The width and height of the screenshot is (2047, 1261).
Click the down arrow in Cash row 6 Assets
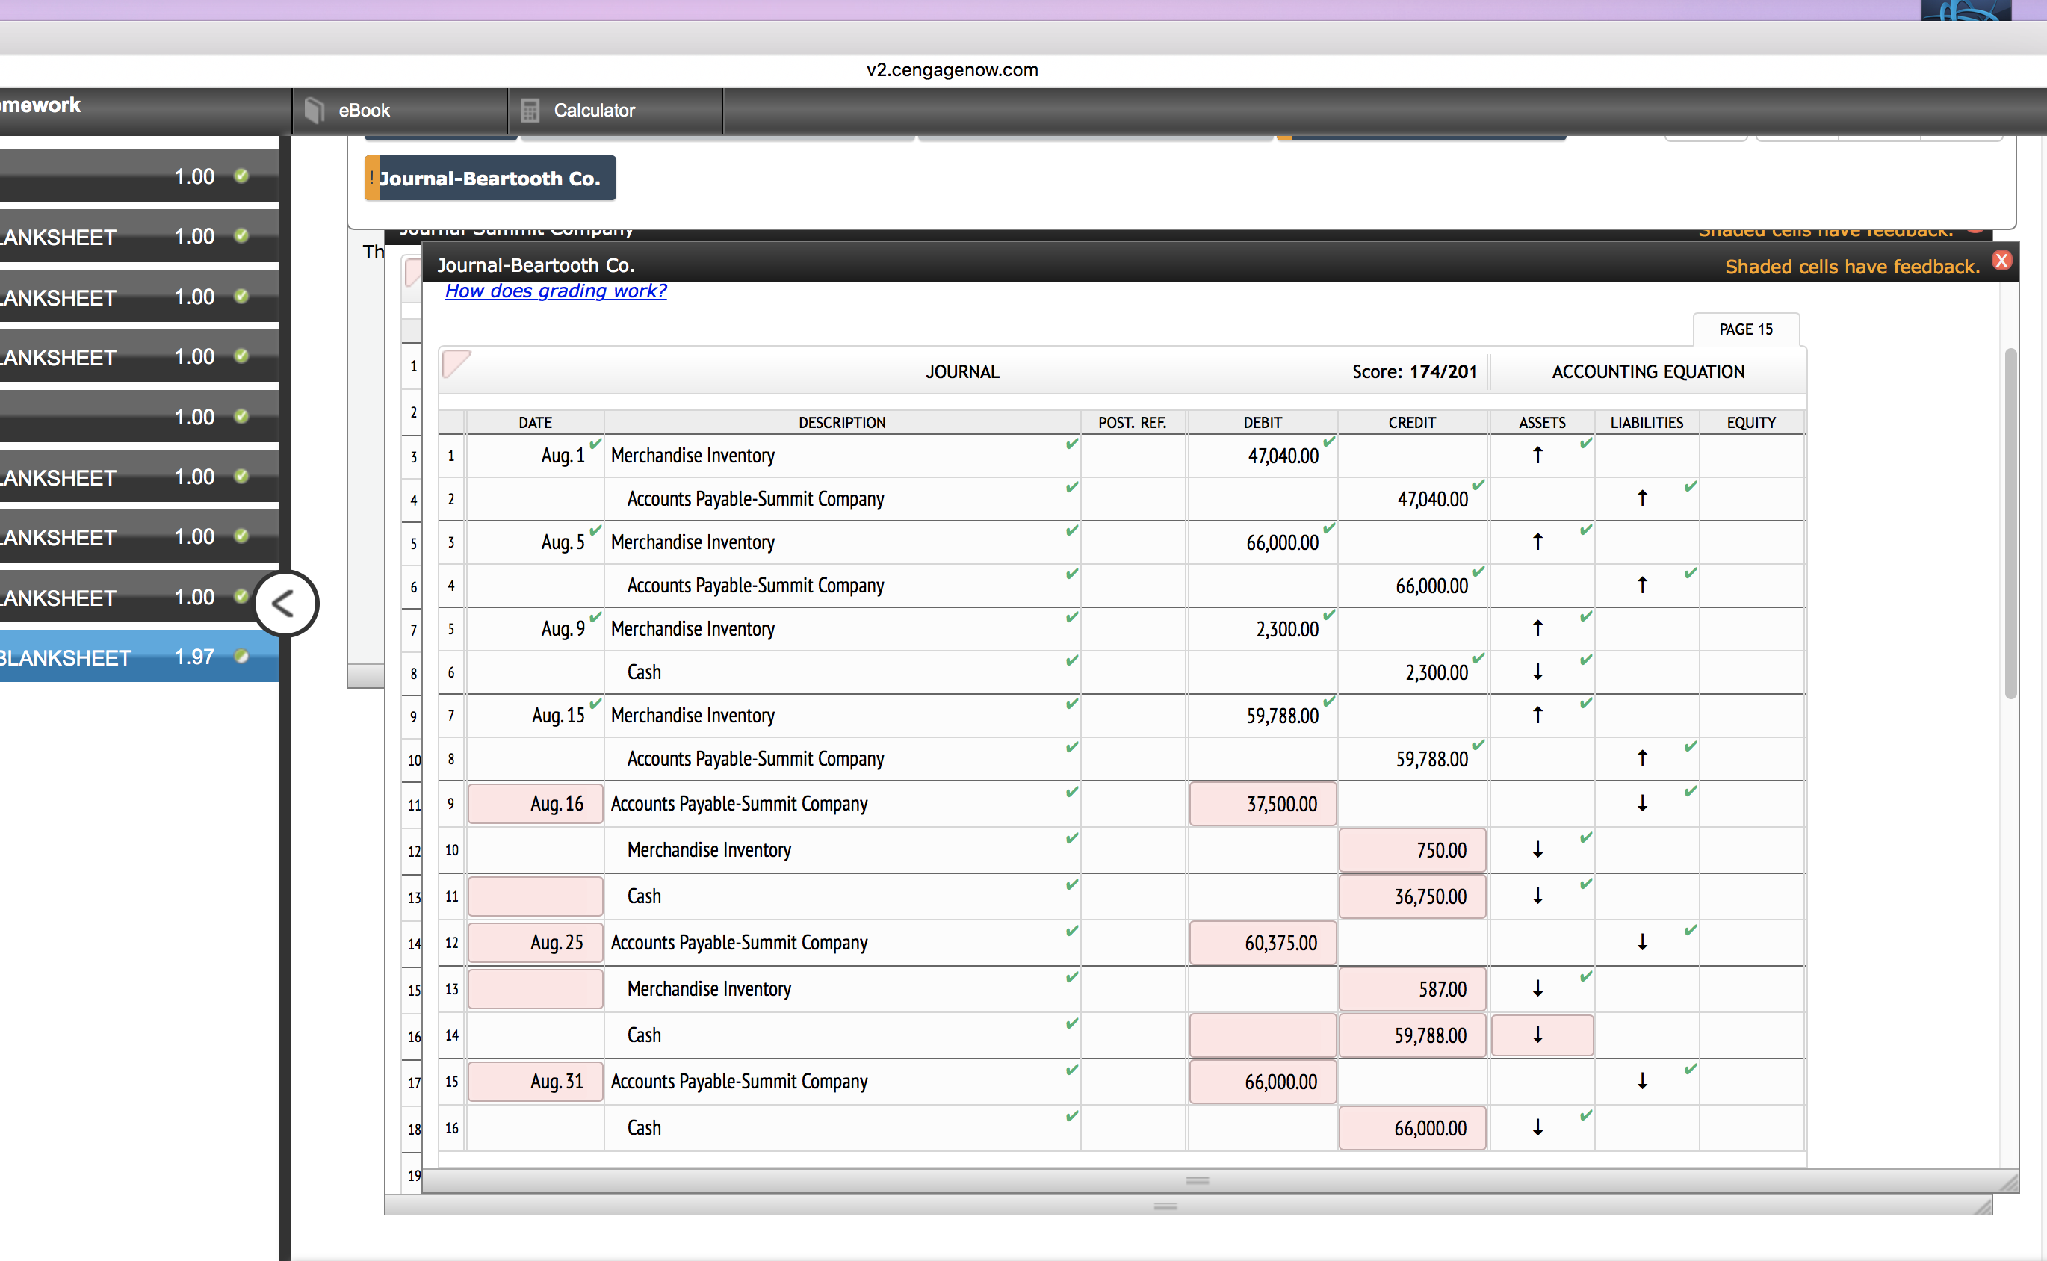[1537, 672]
